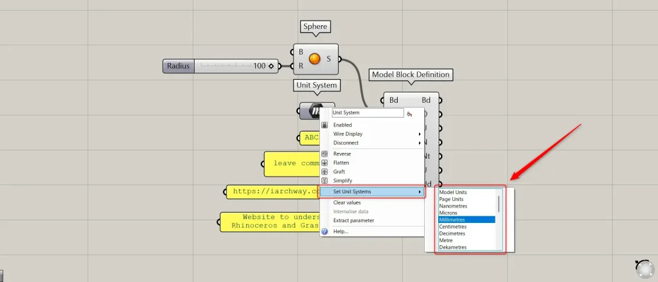Expand the Disconnect submenu
The width and height of the screenshot is (658, 282).
tap(372, 143)
